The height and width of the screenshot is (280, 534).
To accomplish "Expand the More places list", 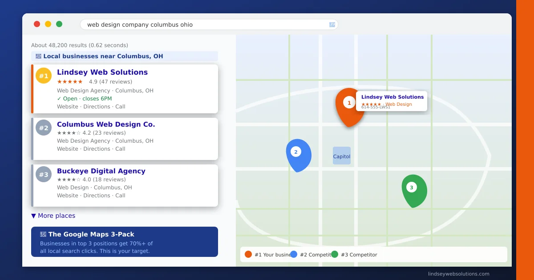I will 53,216.
